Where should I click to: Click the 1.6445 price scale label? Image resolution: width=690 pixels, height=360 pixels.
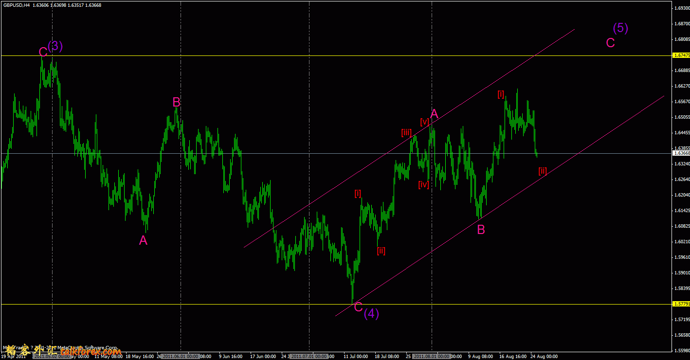681,132
